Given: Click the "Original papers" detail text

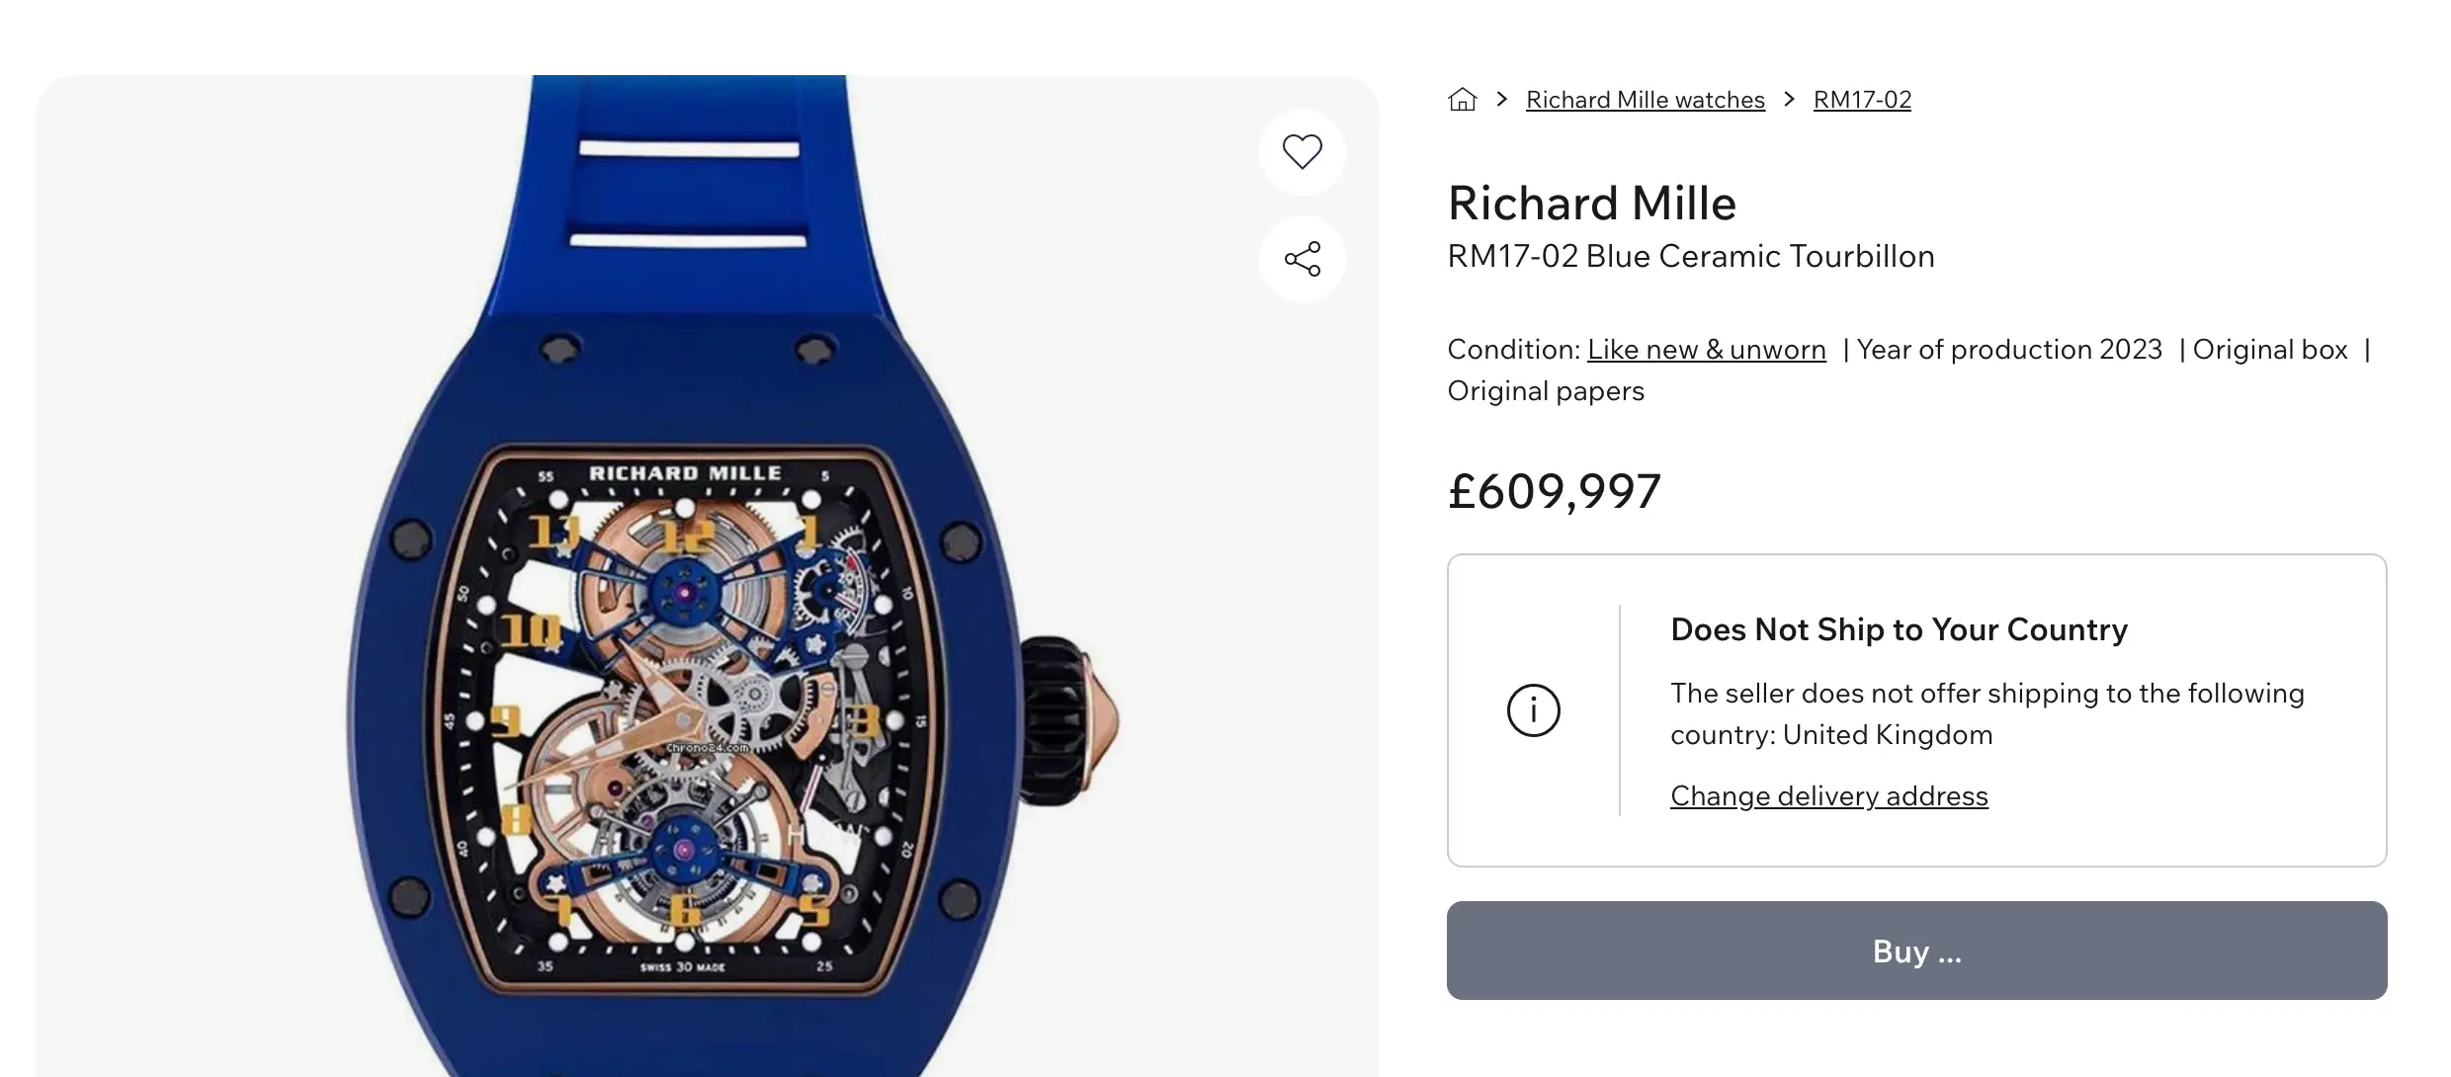Looking at the screenshot, I should [x=1546, y=391].
